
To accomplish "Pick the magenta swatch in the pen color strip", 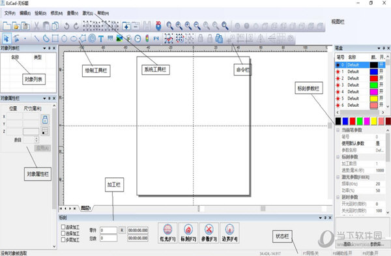I will (x=366, y=121).
